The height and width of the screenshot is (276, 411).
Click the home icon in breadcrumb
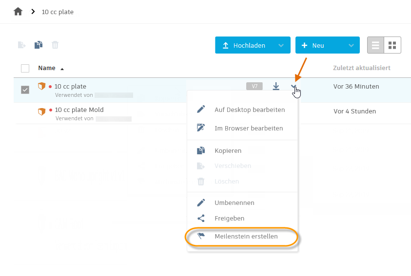[x=18, y=11]
